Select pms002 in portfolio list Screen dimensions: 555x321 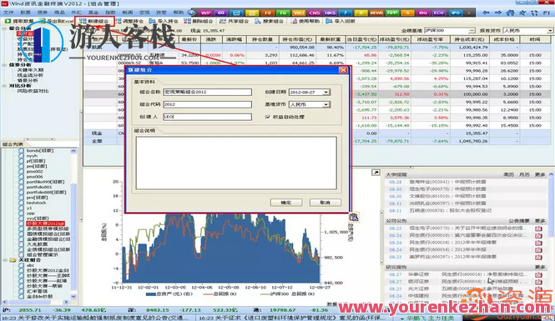point(34,172)
